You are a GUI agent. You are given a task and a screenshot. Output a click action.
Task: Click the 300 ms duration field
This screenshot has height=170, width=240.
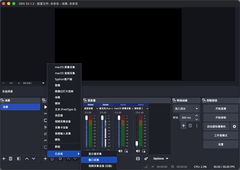[x=187, y=118]
